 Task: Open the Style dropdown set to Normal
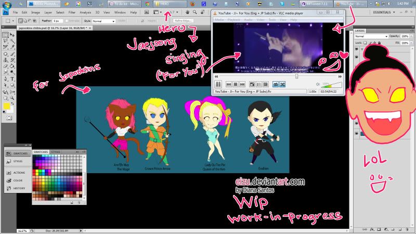(103, 21)
